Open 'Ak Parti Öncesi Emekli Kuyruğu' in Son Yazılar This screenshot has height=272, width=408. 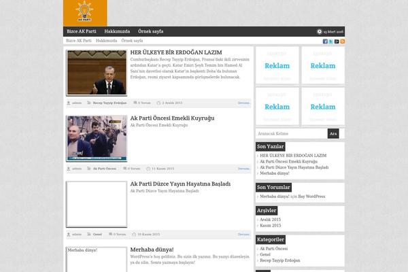click(288, 161)
